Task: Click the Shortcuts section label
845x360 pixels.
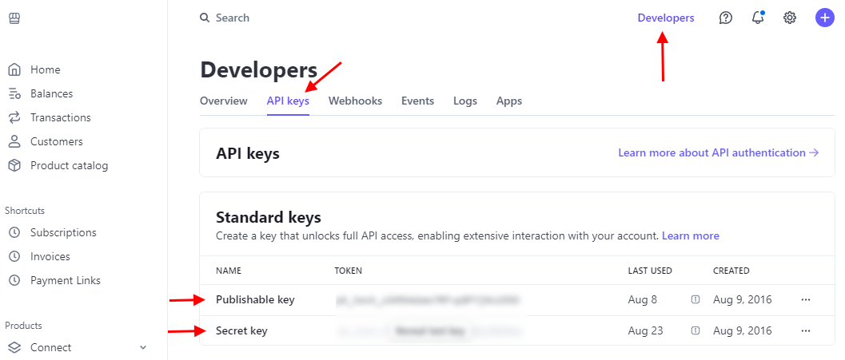Action: (25, 211)
